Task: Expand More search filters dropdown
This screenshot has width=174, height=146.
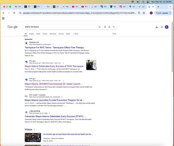Action: point(76,34)
